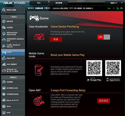
Task: Click the green App status link
Action: (109, 8)
